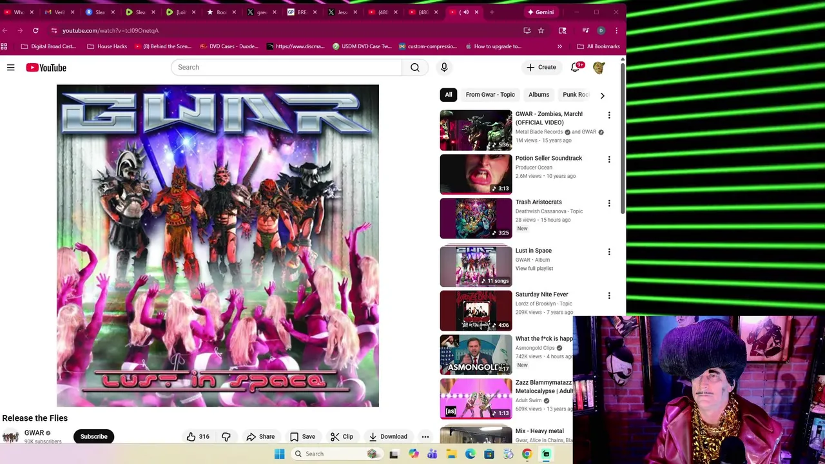Image resolution: width=825 pixels, height=464 pixels.
Task: Open the Create button
Action: pyautogui.click(x=541, y=67)
